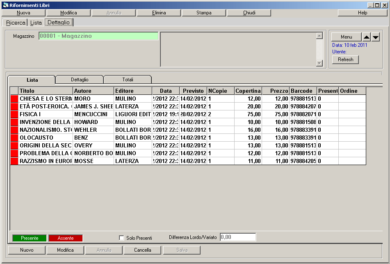Open the Ricerca tab
The height and width of the screenshot is (264, 390).
[x=16, y=23]
